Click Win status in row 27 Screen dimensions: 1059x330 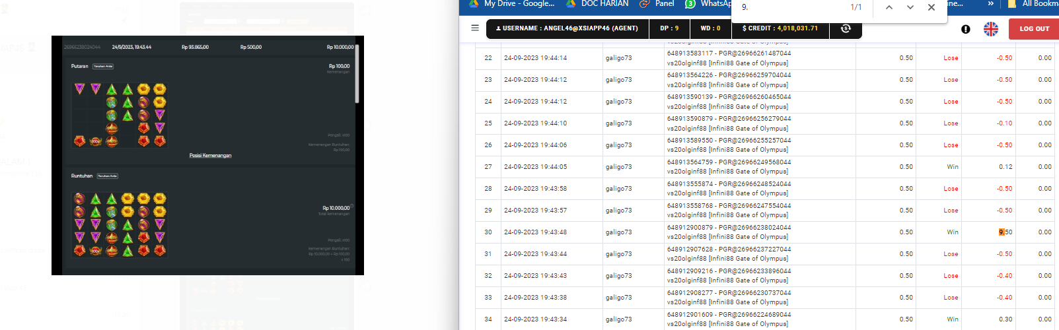[x=953, y=167]
